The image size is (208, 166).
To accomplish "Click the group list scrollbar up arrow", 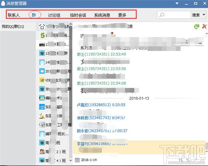I will click(x=71, y=24).
